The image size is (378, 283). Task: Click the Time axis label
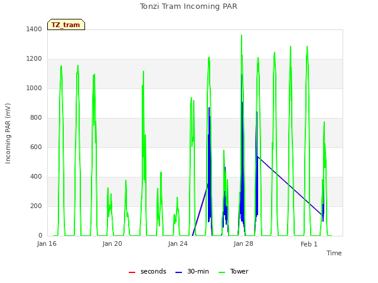(334, 253)
